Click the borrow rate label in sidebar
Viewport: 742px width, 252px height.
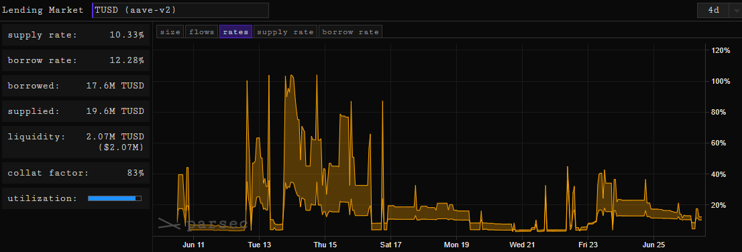click(x=42, y=60)
